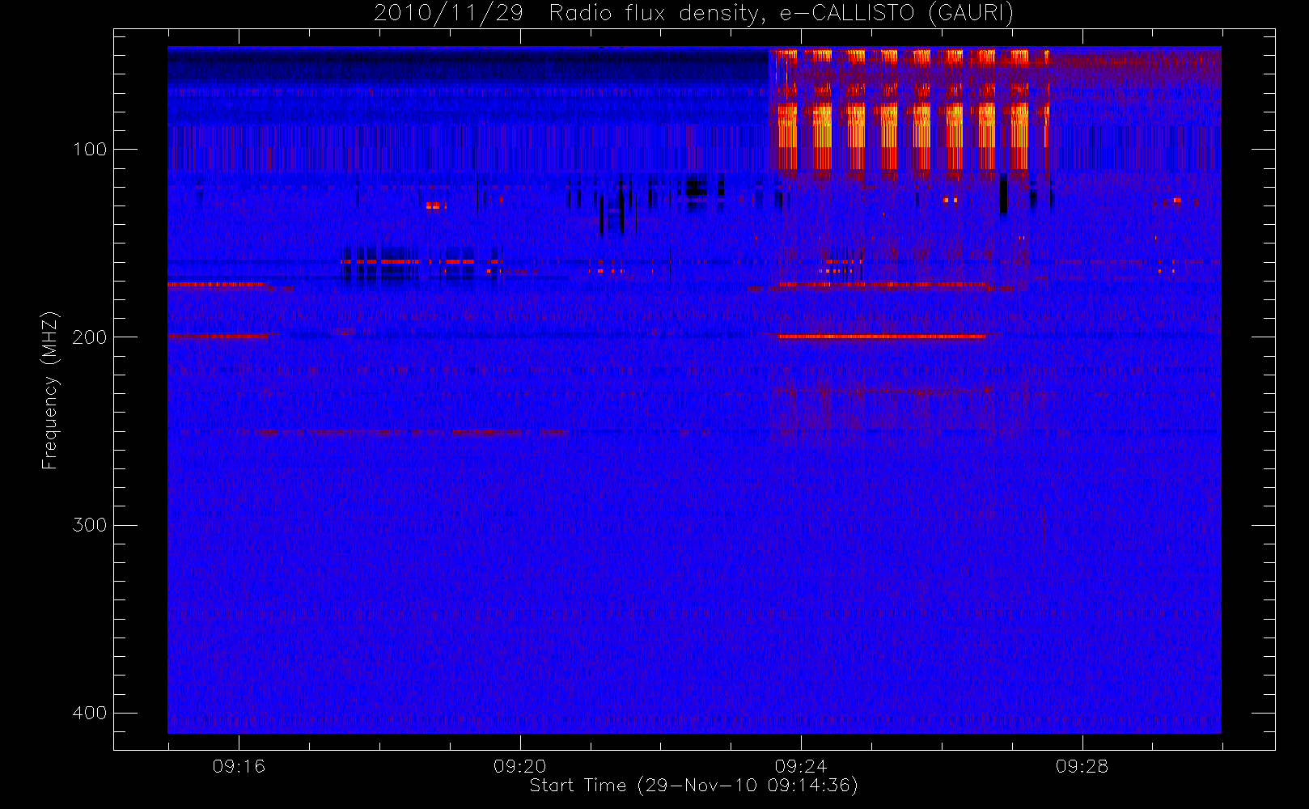The height and width of the screenshot is (809, 1309).
Task: Click the 100 frequency tick label
Action: click(x=89, y=149)
